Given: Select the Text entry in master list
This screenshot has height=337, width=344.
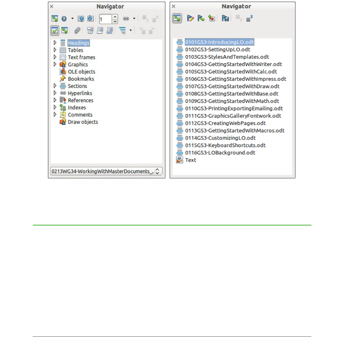Looking at the screenshot, I should pyautogui.click(x=191, y=160).
